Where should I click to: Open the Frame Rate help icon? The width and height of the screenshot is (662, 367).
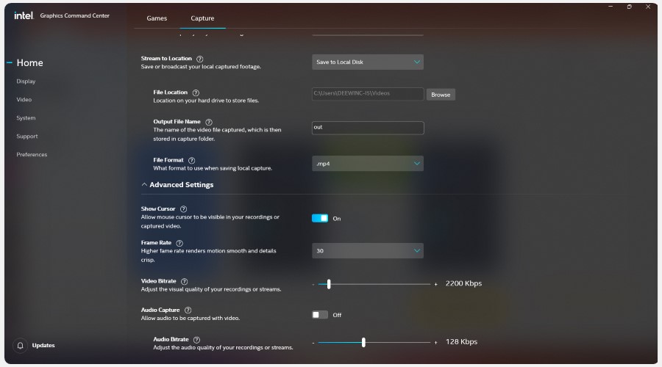tap(179, 243)
